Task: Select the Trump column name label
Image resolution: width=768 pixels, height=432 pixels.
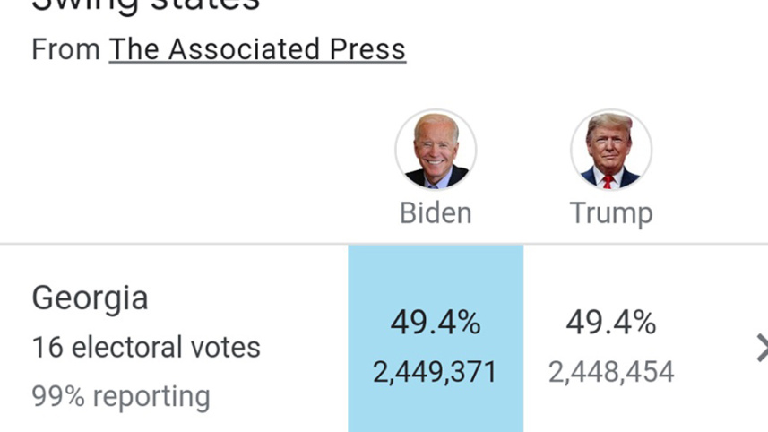Action: tap(611, 213)
